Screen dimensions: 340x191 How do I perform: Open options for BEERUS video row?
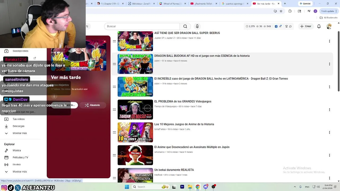(329, 41)
